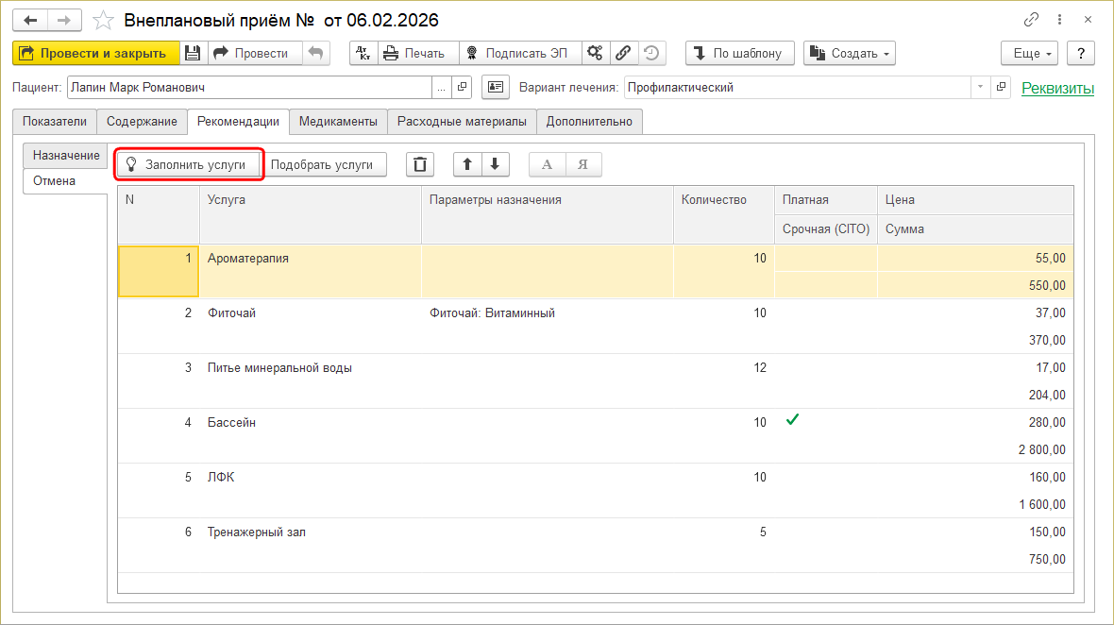Screen dimensions: 1114x625
Task: Add the document to favorites with the star
Action: tap(104, 21)
